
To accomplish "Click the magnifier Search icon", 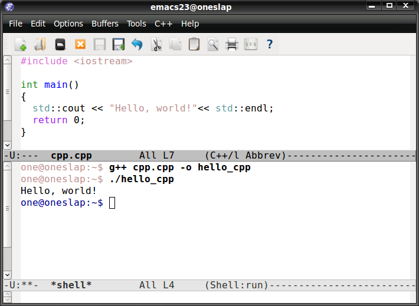I will click(x=212, y=44).
